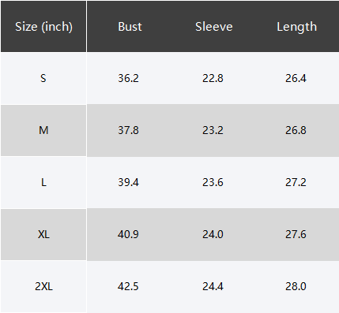Select the Sleeve column header
Viewport: 339px width, 313px height.
pyautogui.click(x=214, y=27)
